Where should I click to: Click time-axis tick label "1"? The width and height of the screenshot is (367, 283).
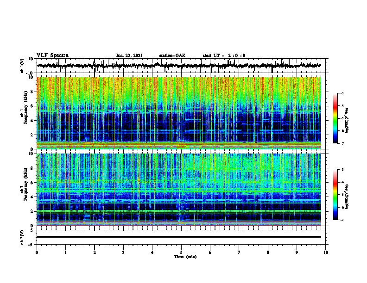tap(65, 252)
